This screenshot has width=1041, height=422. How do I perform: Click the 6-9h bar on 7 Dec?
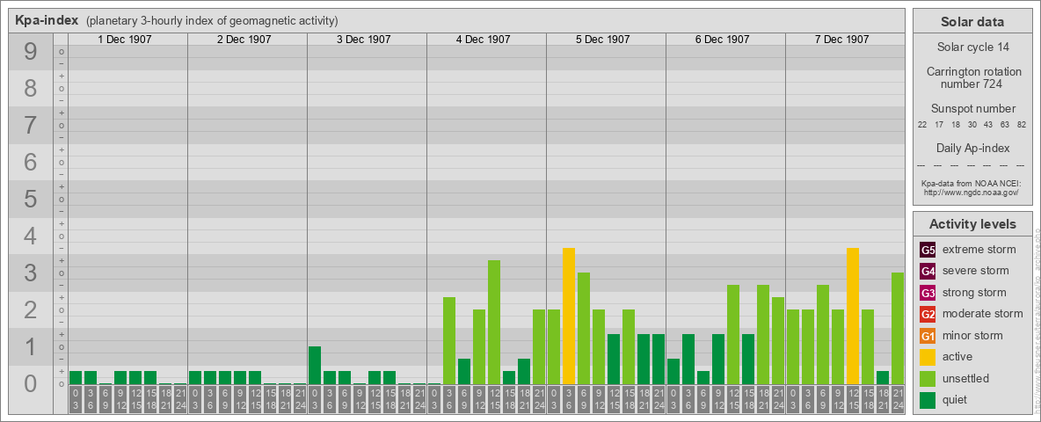click(823, 334)
